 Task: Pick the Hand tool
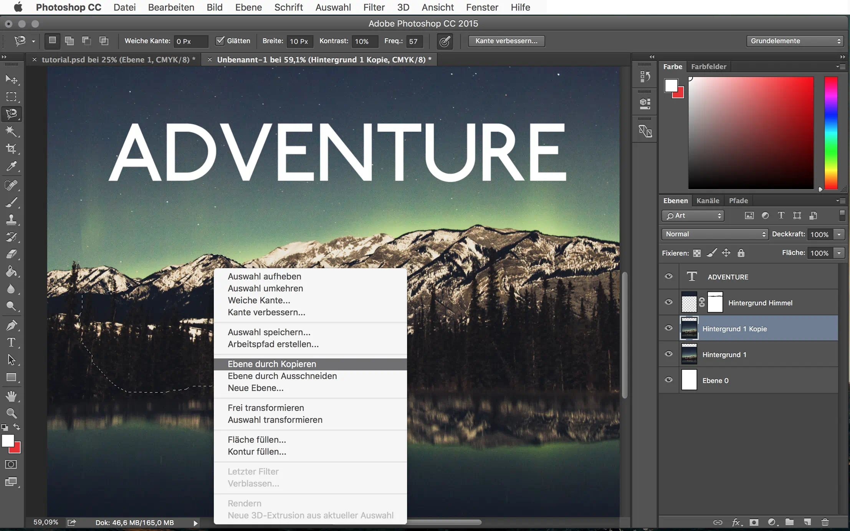[12, 396]
